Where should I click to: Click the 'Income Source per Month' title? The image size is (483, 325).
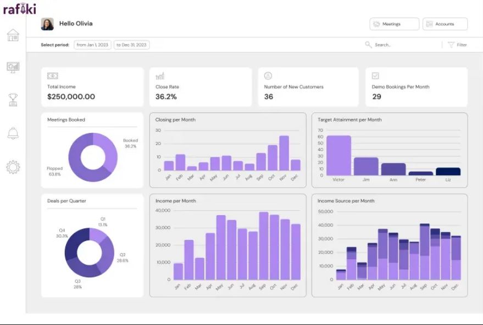(x=346, y=201)
